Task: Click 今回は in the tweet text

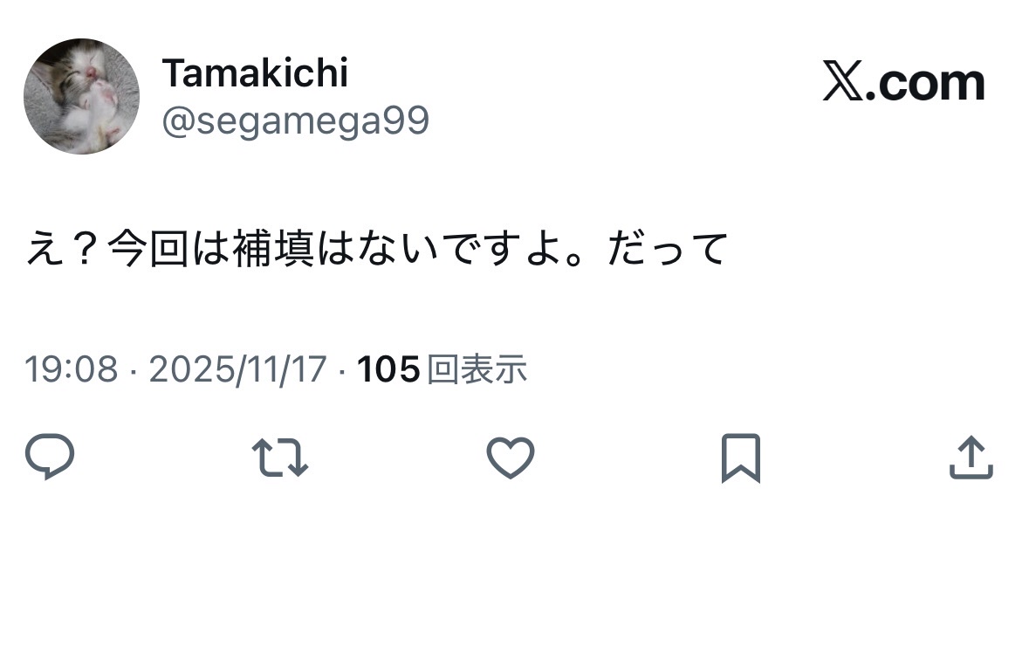Action: (168, 250)
